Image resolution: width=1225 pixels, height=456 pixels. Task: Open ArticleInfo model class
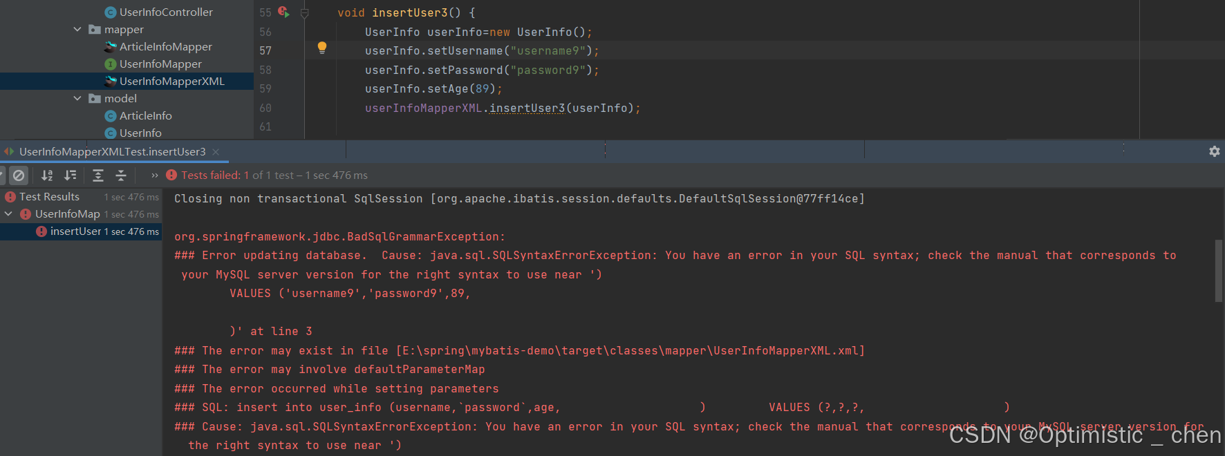pos(146,116)
